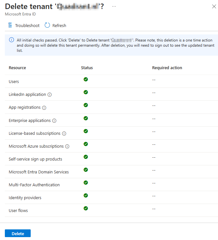Select the Multi-Factor Authentication row
The image size is (218, 240).
[x=111, y=185]
